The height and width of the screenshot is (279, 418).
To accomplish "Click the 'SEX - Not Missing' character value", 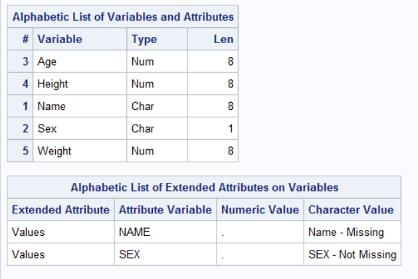I will pyautogui.click(x=352, y=254).
